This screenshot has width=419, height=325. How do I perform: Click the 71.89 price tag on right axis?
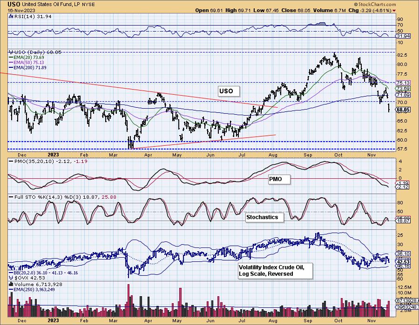coord(403,95)
